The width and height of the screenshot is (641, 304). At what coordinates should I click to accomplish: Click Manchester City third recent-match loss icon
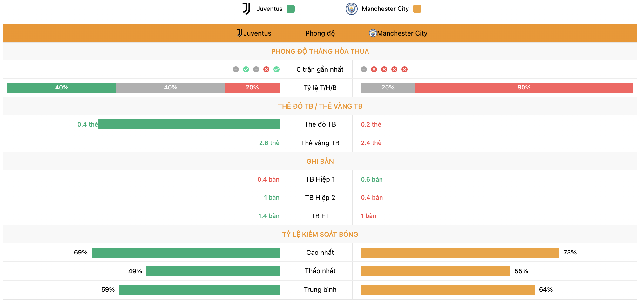(x=384, y=69)
